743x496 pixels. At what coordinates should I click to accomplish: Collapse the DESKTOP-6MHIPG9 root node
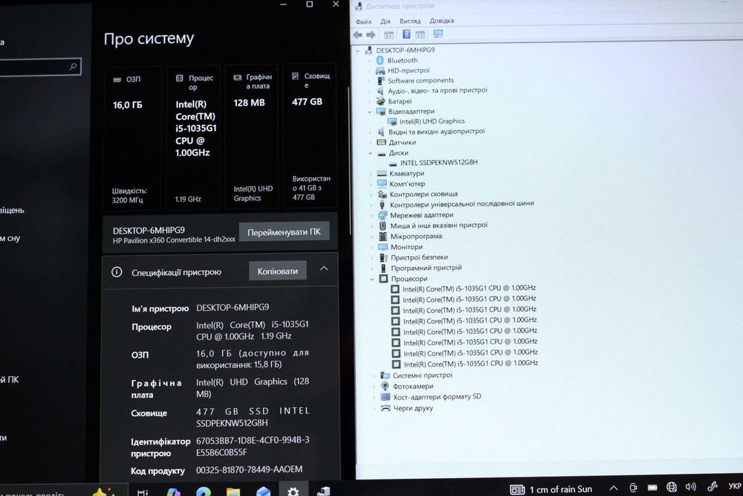[358, 51]
